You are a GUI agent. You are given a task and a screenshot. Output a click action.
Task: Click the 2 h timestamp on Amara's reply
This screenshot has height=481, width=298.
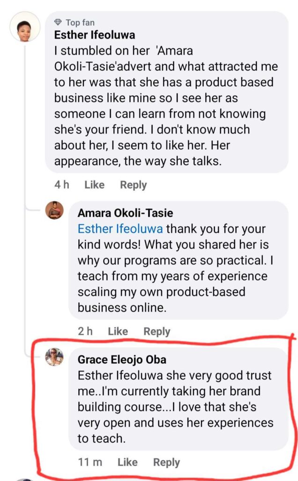click(85, 331)
